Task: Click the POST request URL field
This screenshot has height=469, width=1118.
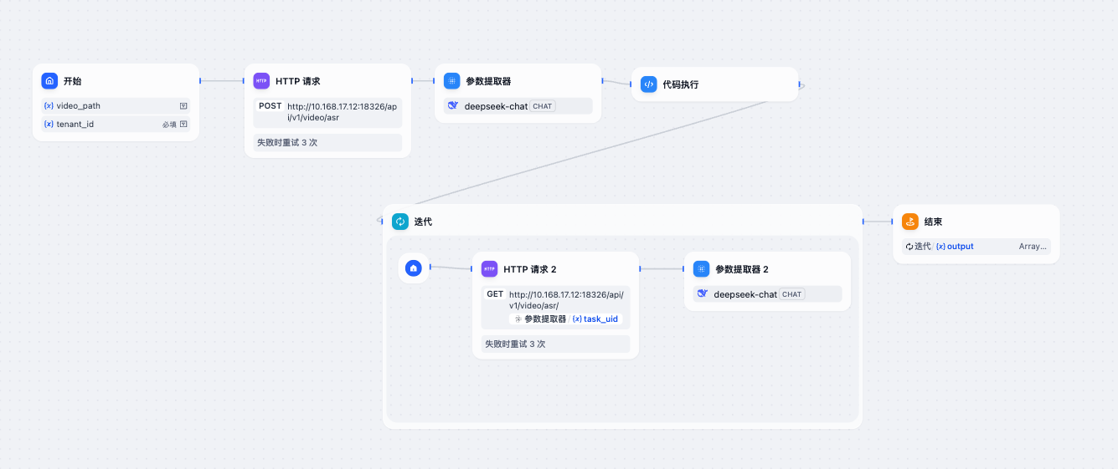Action: click(x=341, y=112)
